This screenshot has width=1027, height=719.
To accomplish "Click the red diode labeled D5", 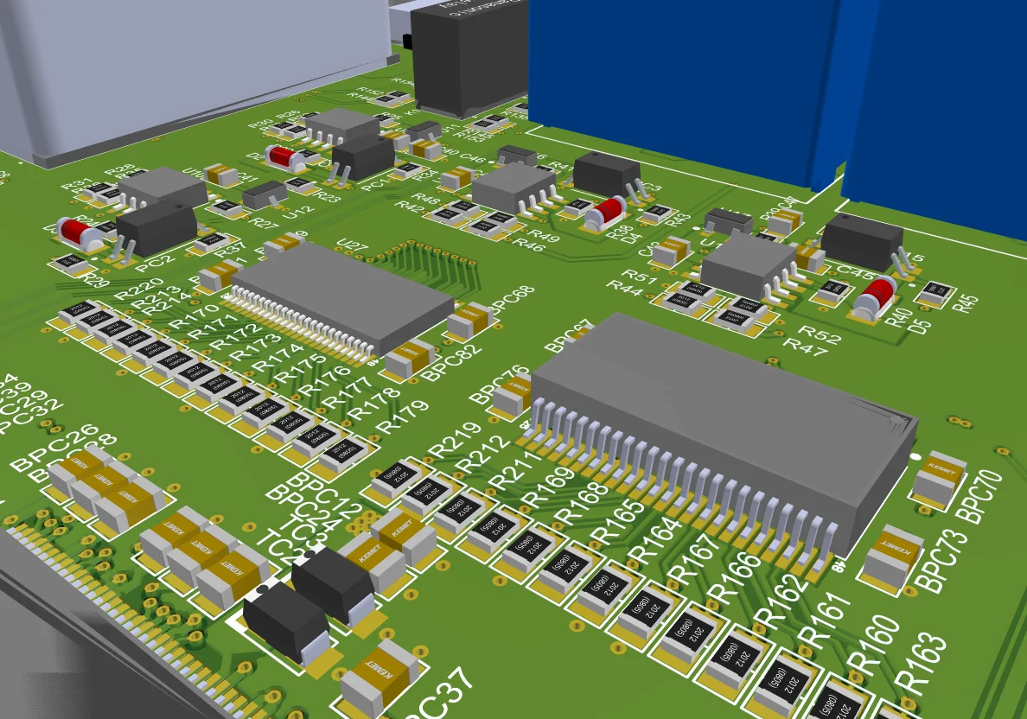I will (x=876, y=296).
